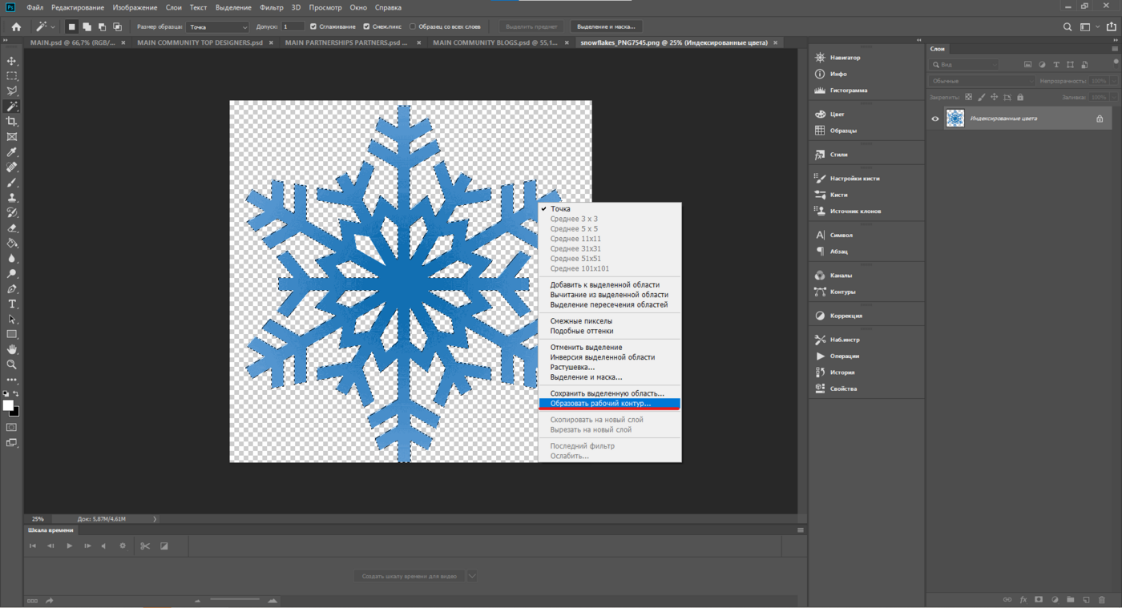The height and width of the screenshot is (608, 1122).
Task: Click Создать шкалу времени для видео
Action: (410, 576)
